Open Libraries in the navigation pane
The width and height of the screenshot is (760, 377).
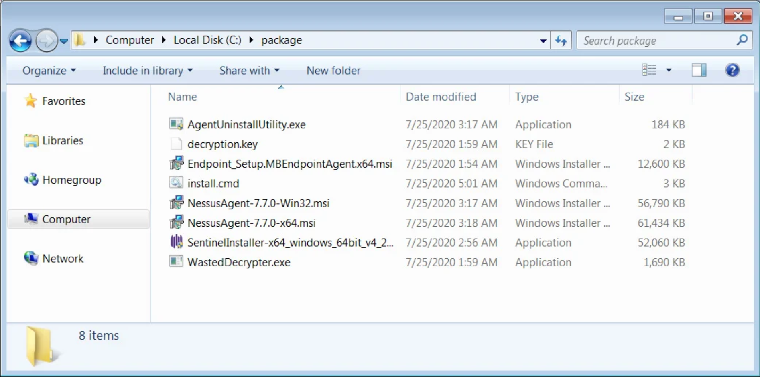63,141
